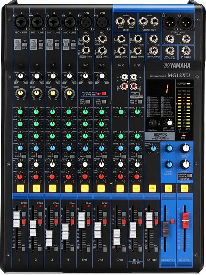Grab the red STEREO master fader
Image resolution: width=206 pixels, height=275 pixels.
tap(185, 220)
